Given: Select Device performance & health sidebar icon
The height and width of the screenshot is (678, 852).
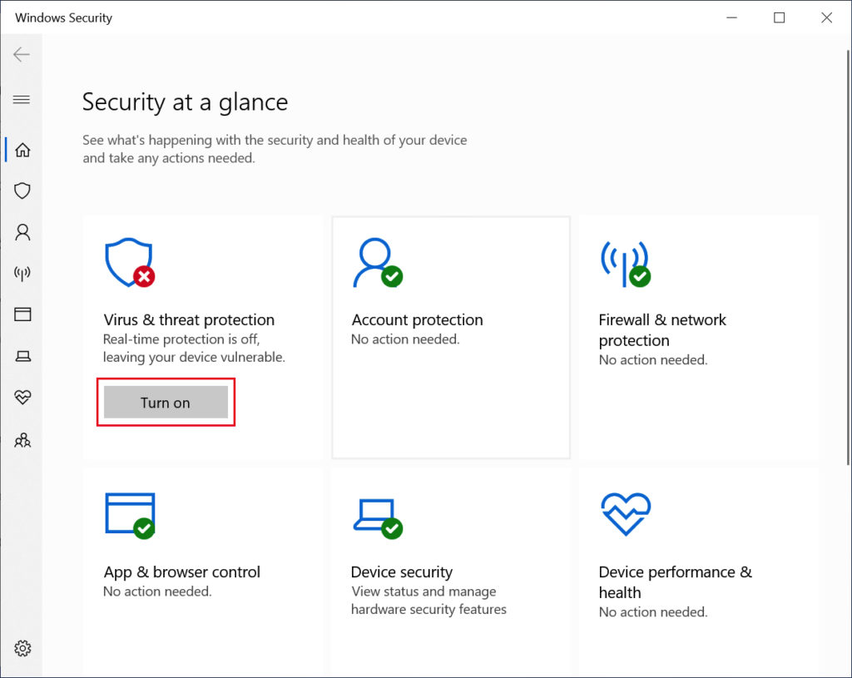Looking at the screenshot, I should (22, 398).
